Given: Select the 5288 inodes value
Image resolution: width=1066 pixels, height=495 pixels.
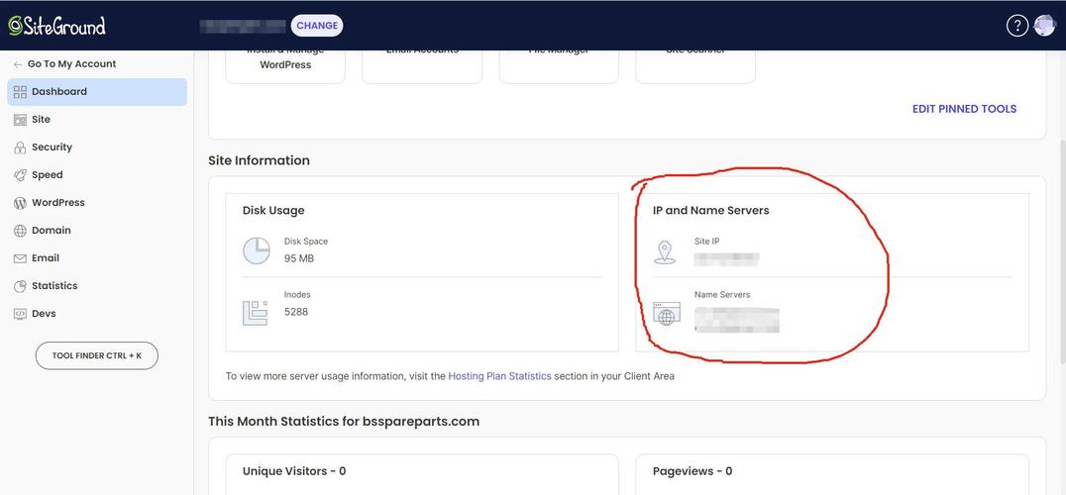Looking at the screenshot, I should click(x=296, y=313).
